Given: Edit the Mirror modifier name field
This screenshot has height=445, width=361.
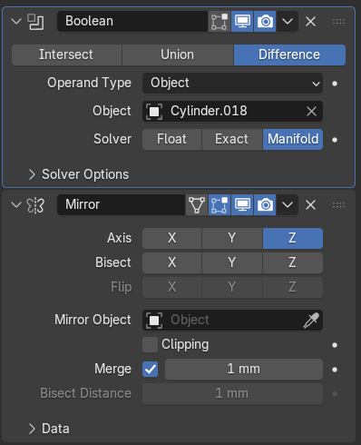Looking at the screenshot, I should pyautogui.click(x=121, y=205).
